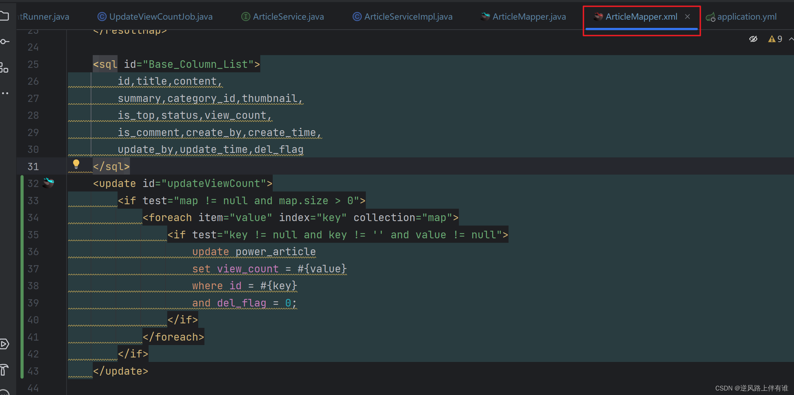Screen dimensions: 794x395
Task: Click the MyBatis bird gutter icon on line 32
Action: (49, 183)
